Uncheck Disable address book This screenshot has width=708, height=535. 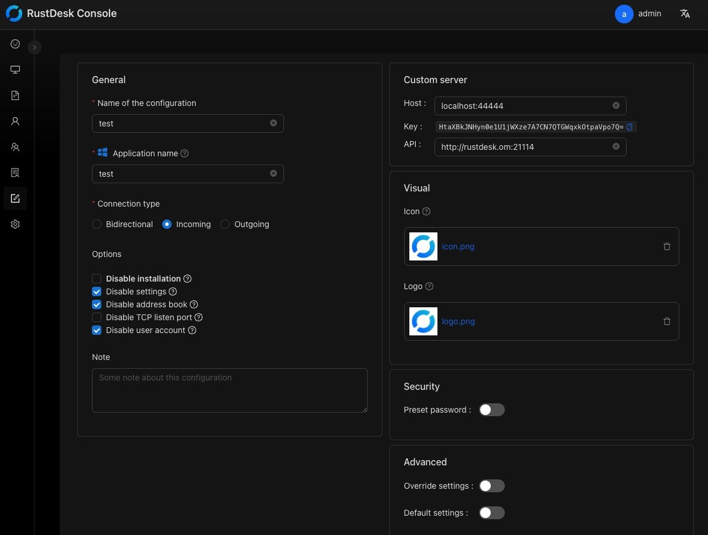pyautogui.click(x=97, y=305)
